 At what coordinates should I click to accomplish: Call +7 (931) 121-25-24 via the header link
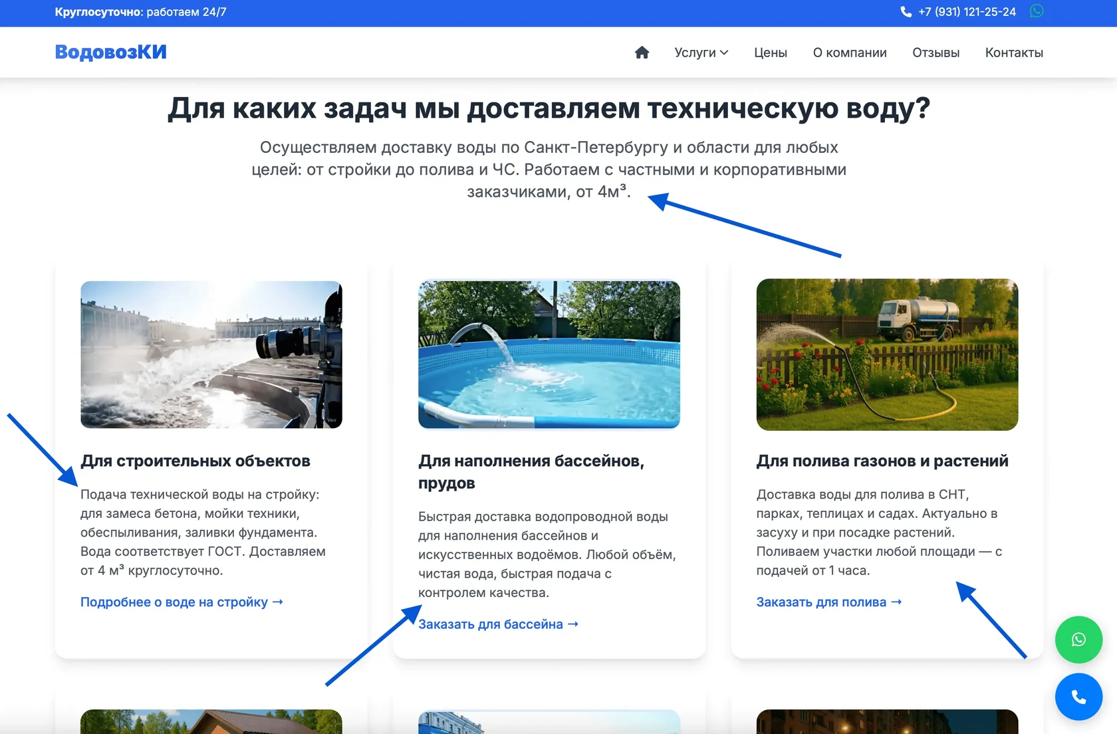click(965, 11)
